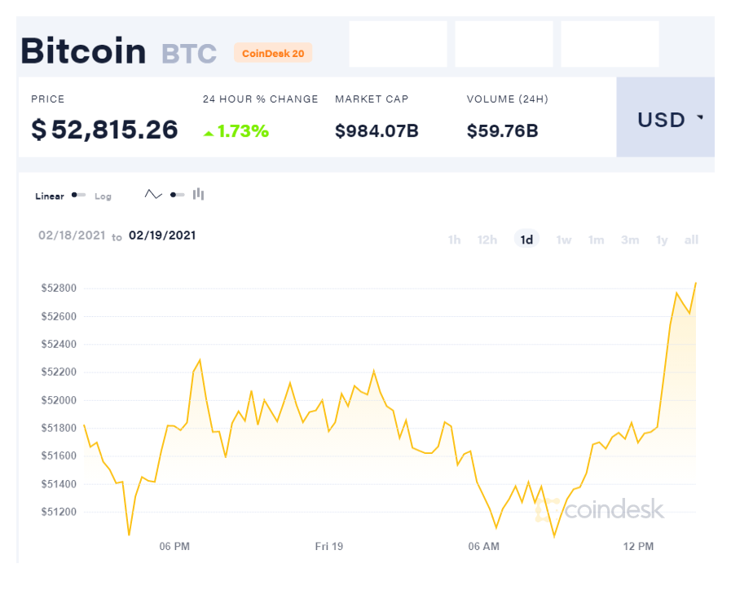Switch to the 1h time range
This screenshot has height=612, width=731.
pyautogui.click(x=454, y=240)
